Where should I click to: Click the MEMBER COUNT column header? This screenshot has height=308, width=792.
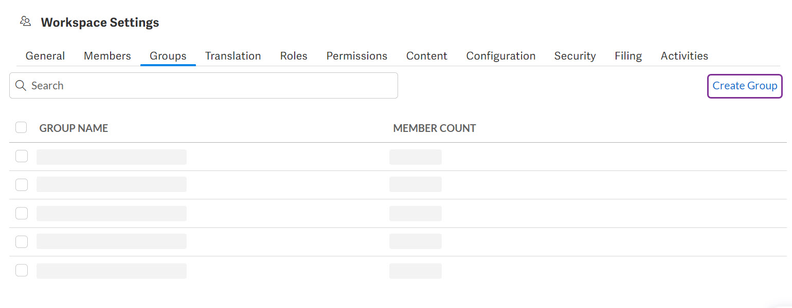[434, 128]
